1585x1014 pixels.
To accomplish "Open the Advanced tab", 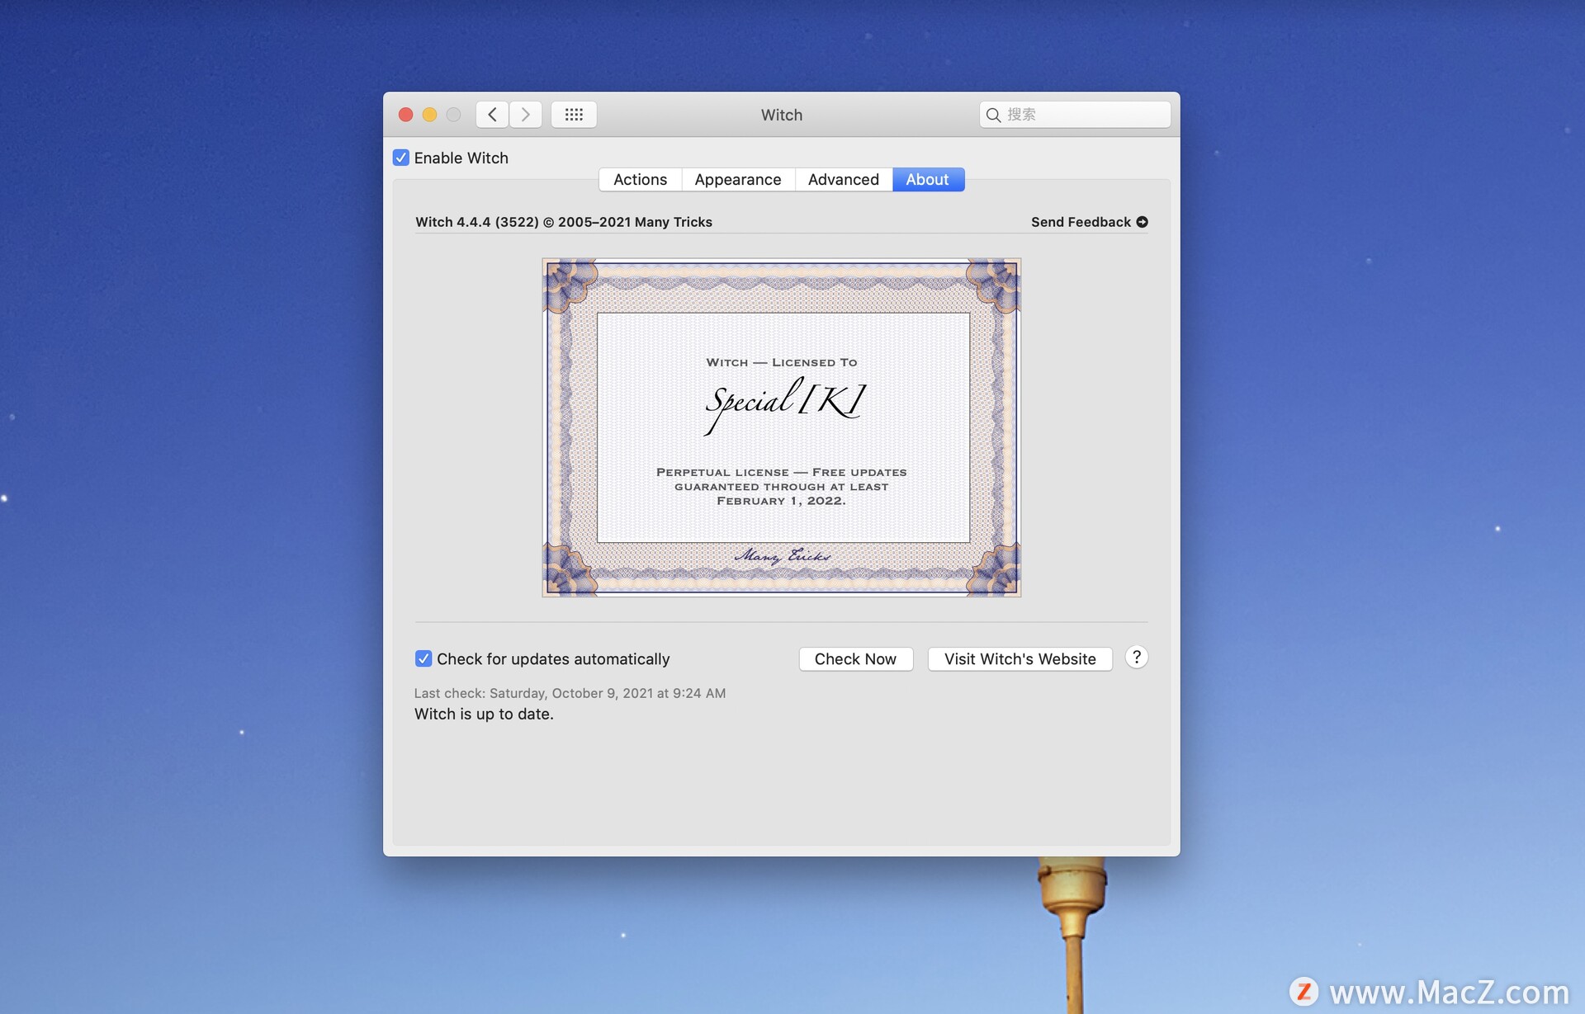I will [x=843, y=180].
